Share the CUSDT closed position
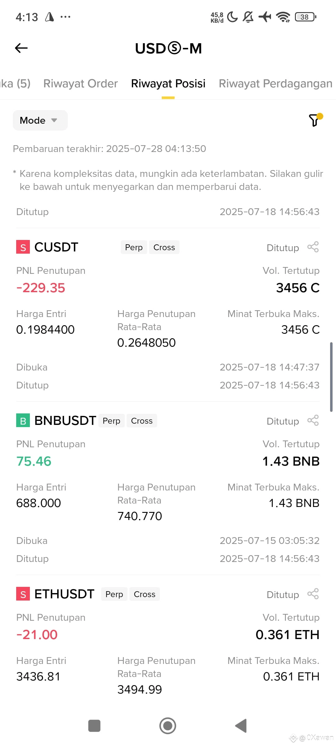The width and height of the screenshot is (336, 746). coord(313,247)
